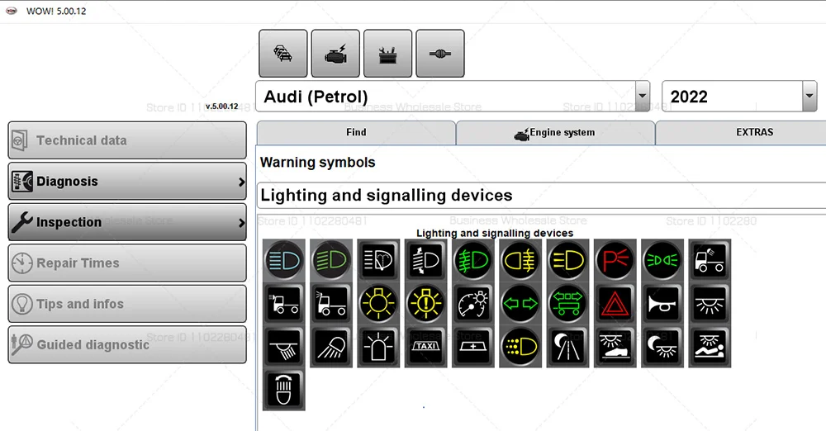Open the red hazard warning triangle symbol

(x=615, y=304)
